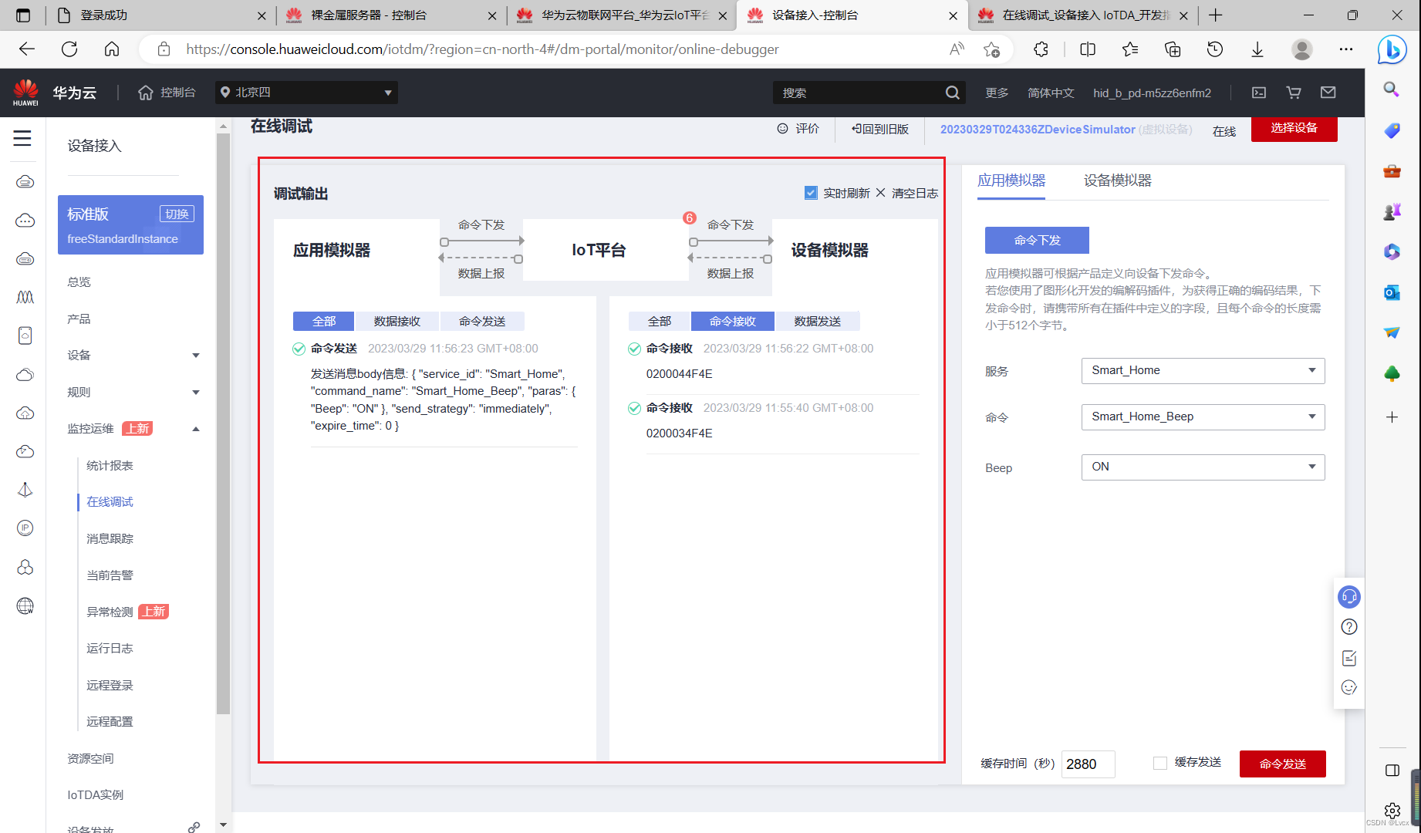1421x833 pixels.
Task: Click 切换 on the 标准版 instance card
Action: point(177,214)
